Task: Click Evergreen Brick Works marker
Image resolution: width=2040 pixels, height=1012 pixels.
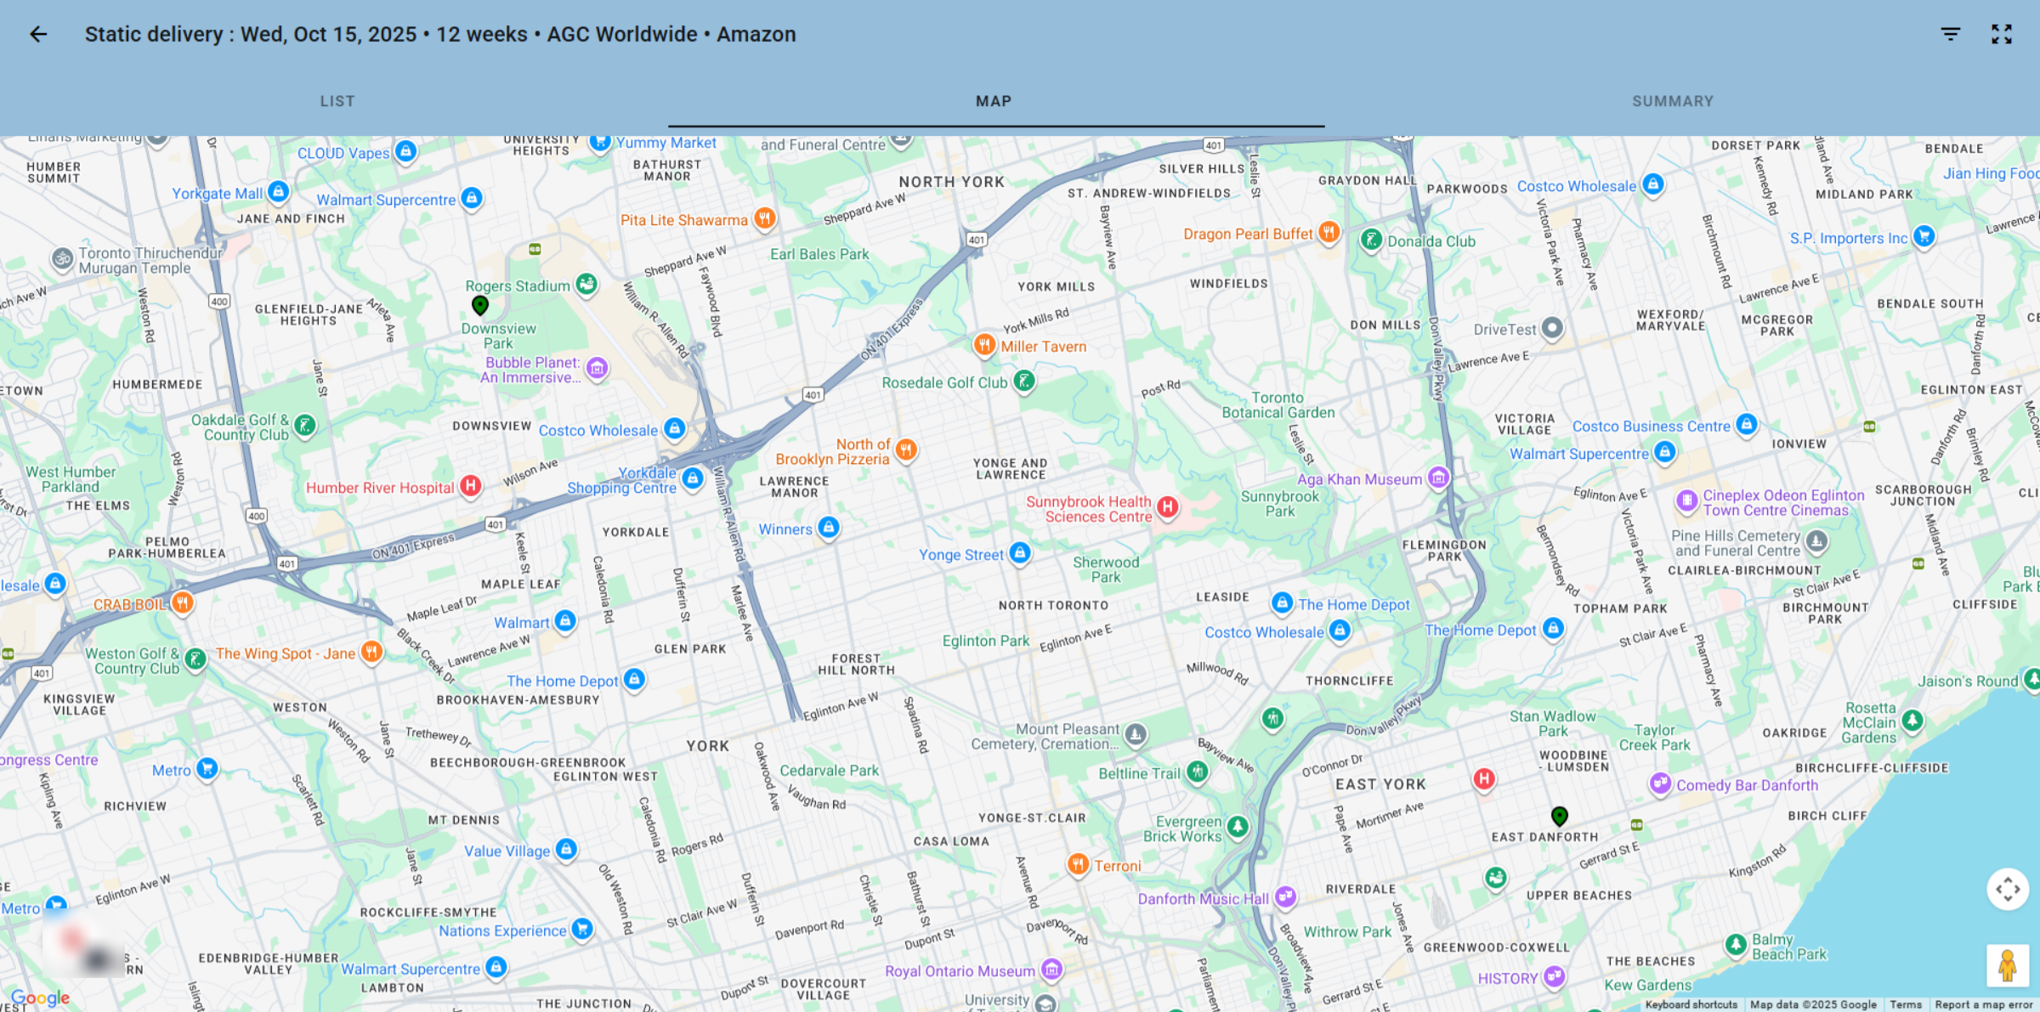Action: click(x=1238, y=827)
